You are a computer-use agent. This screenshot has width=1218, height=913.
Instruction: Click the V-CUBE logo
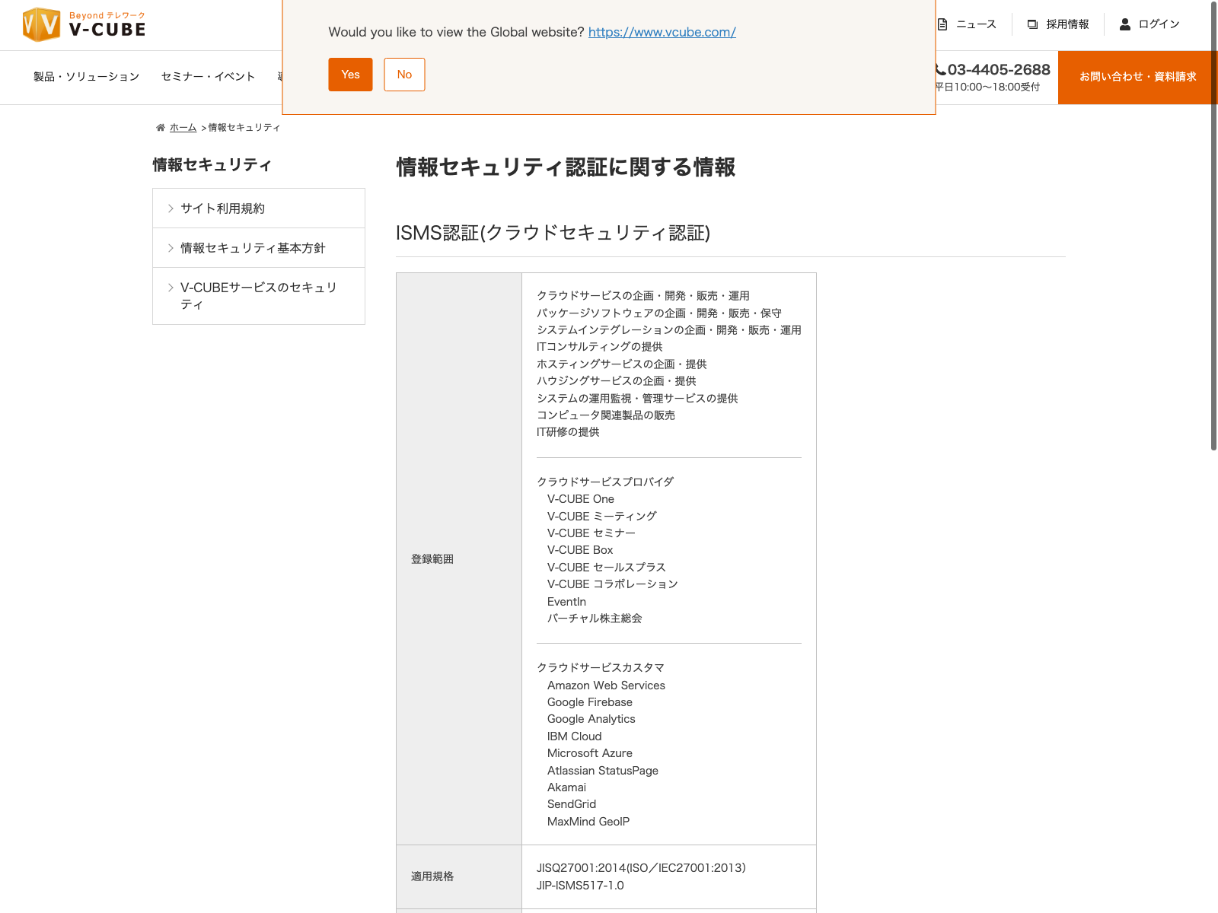(x=84, y=24)
